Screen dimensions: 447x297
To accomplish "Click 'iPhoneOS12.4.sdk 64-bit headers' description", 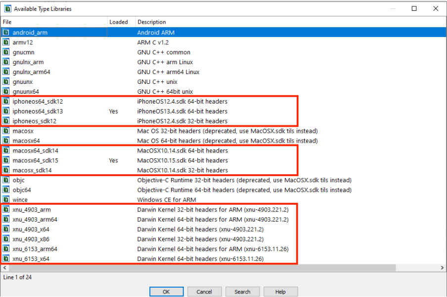I will [182, 101].
